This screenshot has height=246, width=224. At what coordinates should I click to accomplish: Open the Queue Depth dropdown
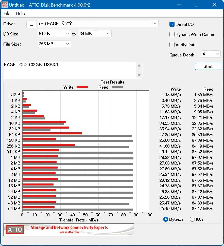[x=211, y=54]
